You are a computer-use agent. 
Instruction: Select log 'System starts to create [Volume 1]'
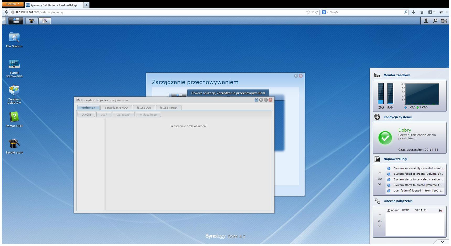tap(415, 185)
